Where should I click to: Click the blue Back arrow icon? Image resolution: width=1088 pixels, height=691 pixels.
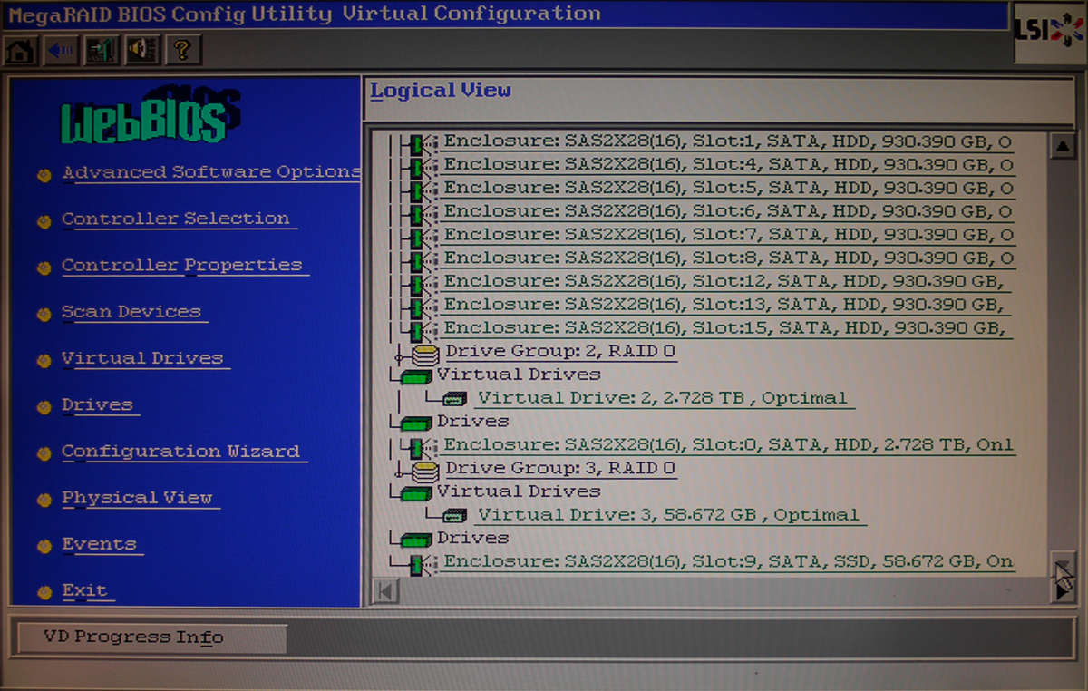click(x=58, y=50)
